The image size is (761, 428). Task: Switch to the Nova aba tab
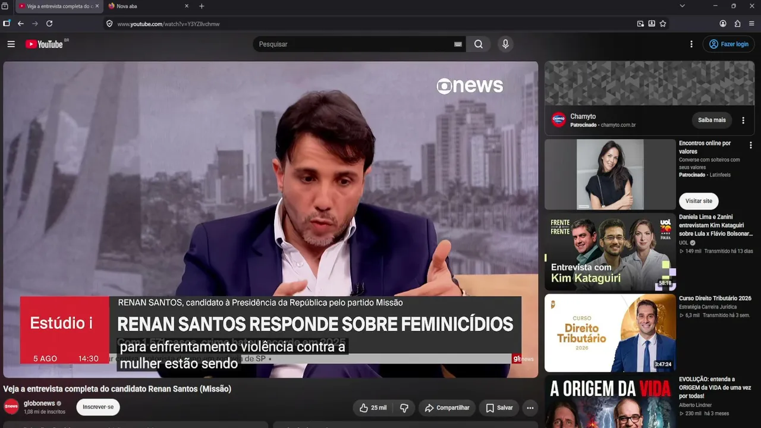(149, 6)
